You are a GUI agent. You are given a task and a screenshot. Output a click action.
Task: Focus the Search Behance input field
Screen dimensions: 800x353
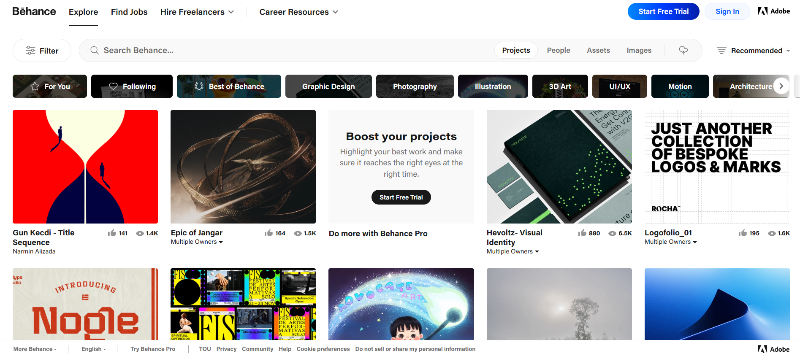296,50
